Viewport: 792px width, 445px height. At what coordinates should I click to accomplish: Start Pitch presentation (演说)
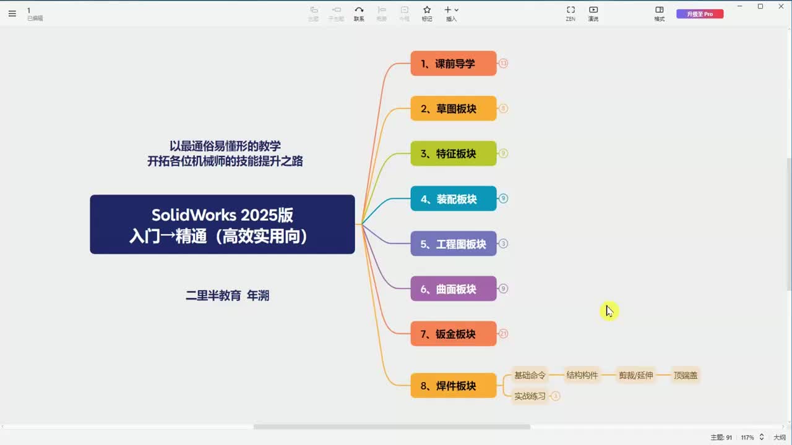593,13
